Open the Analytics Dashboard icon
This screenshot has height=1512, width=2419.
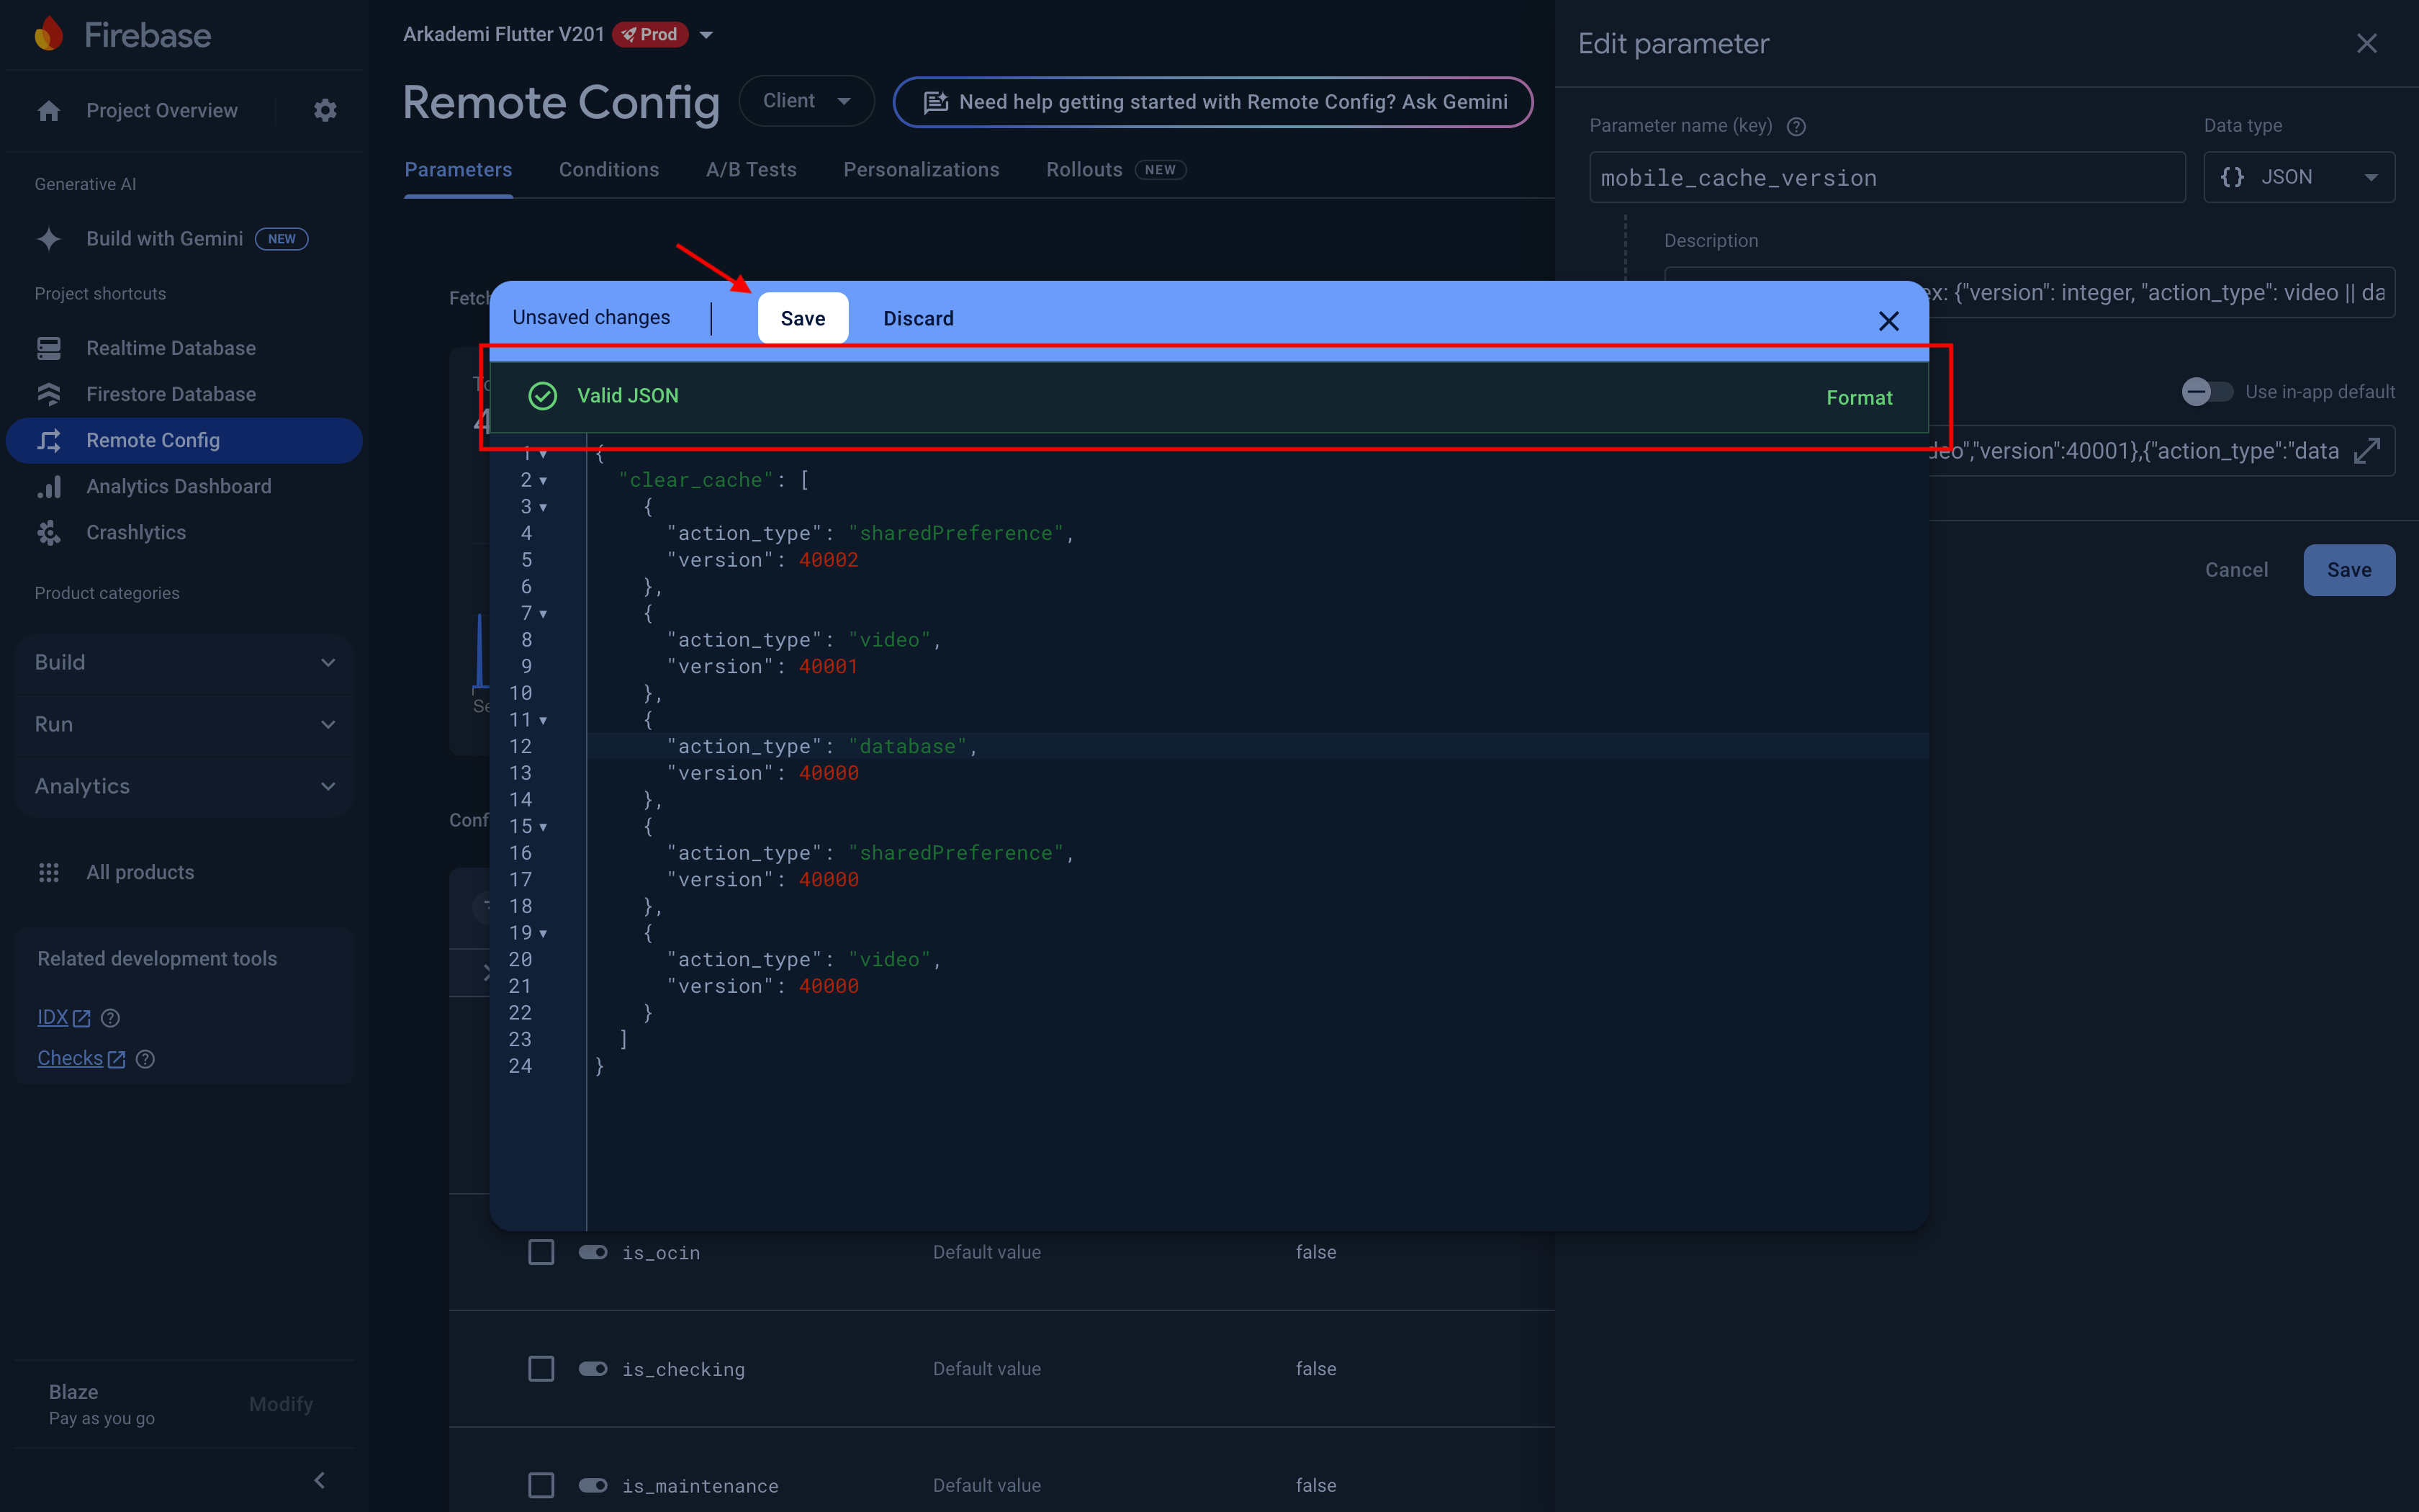(49, 486)
